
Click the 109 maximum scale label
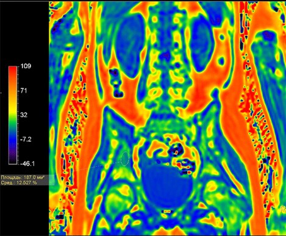click(x=26, y=66)
